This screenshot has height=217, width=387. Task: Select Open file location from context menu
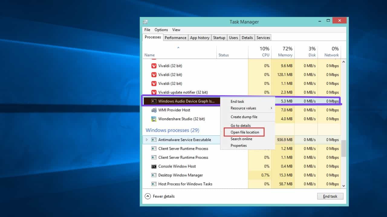(x=244, y=132)
